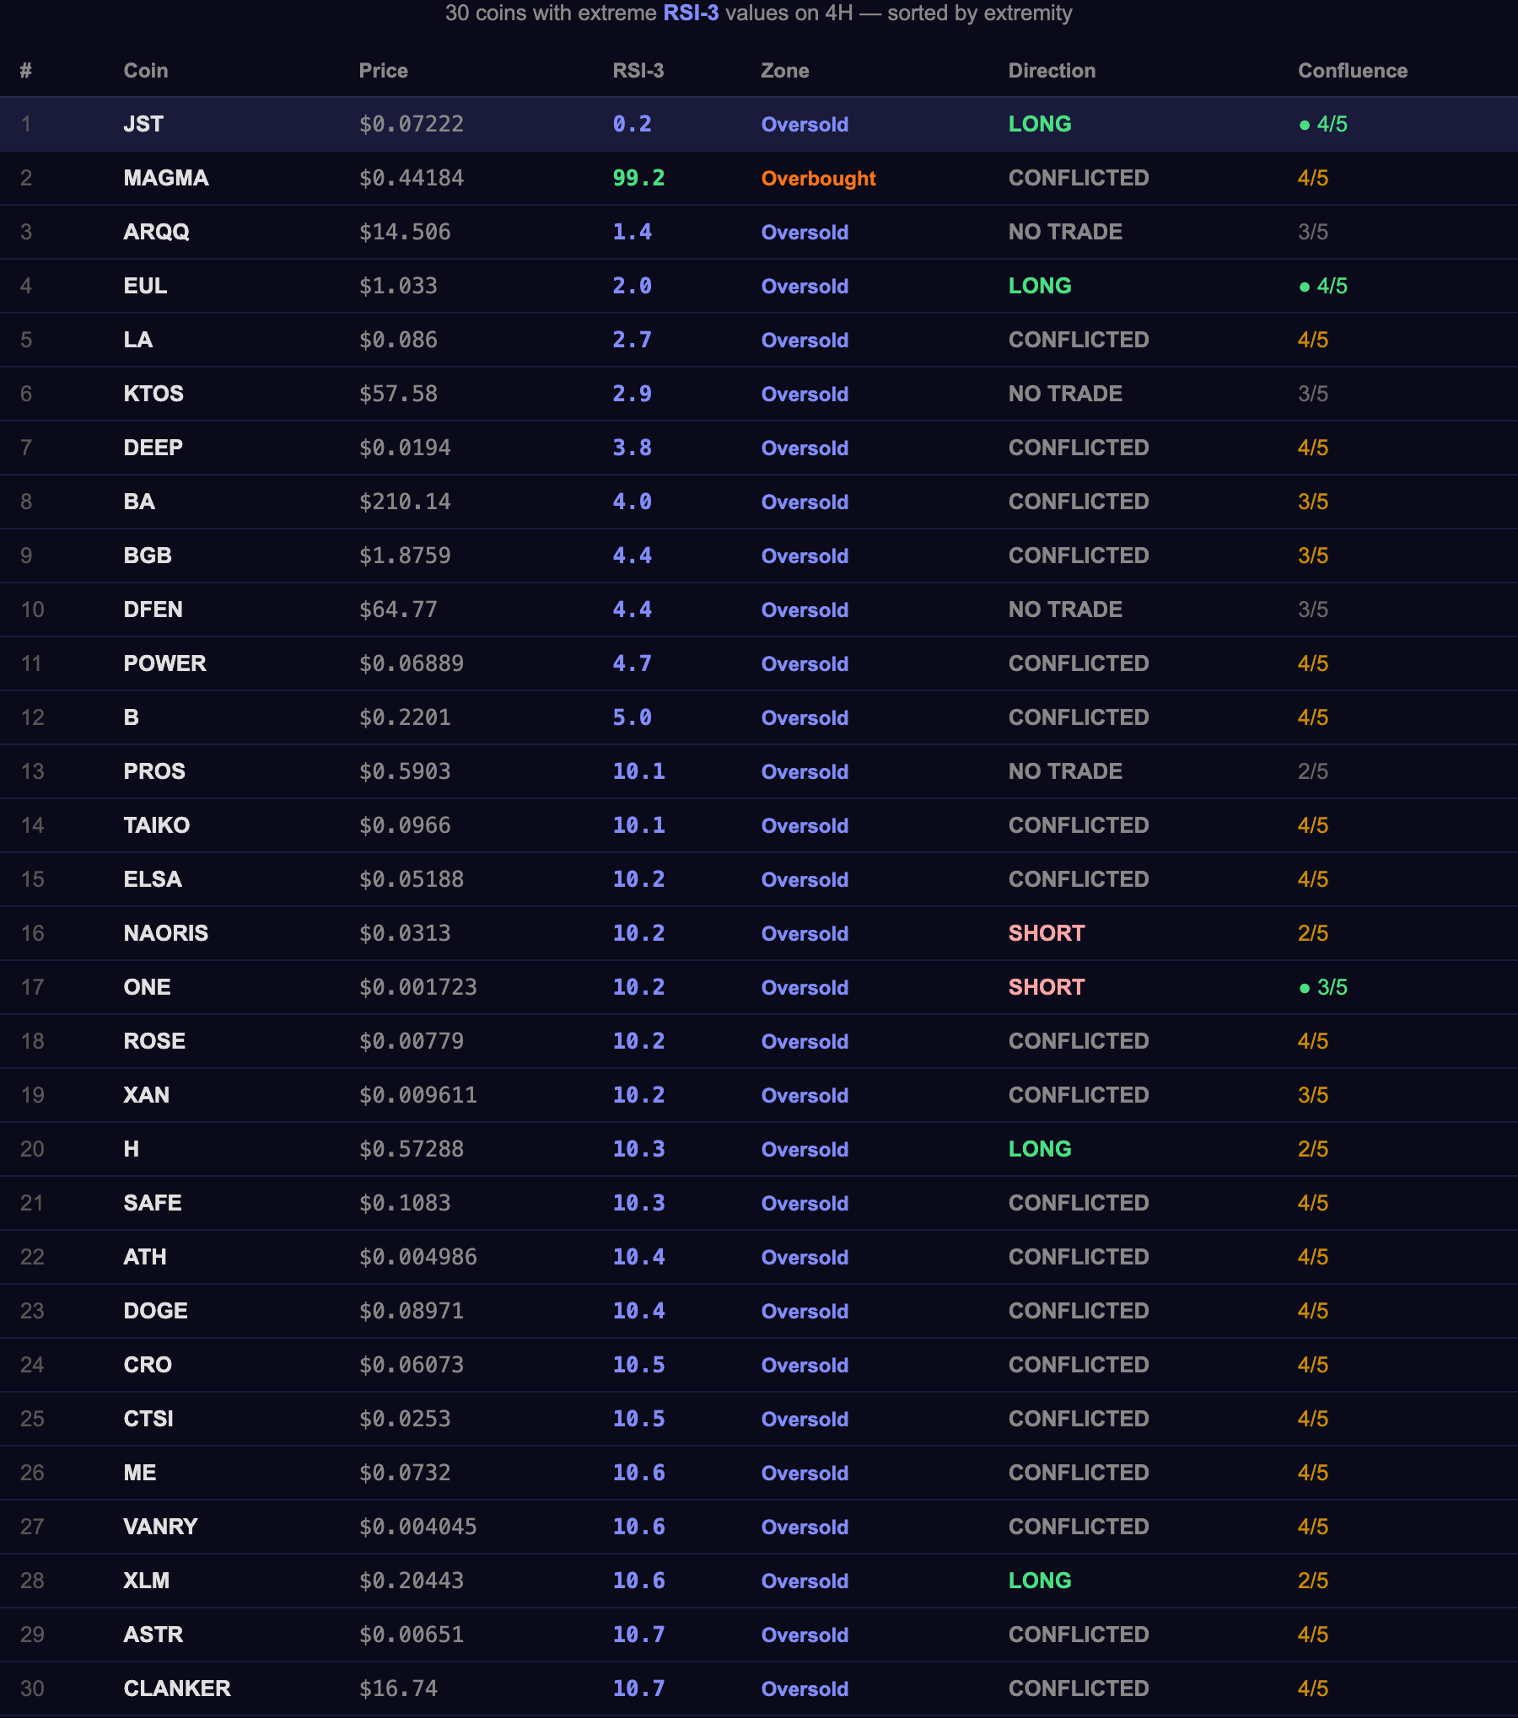Image resolution: width=1518 pixels, height=1718 pixels.
Task: Select the SAFE coin name
Action: point(153,1204)
